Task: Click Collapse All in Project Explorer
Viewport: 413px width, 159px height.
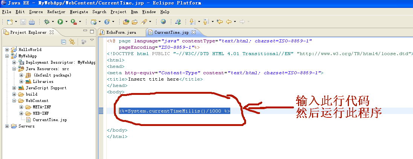Action: coord(64,42)
